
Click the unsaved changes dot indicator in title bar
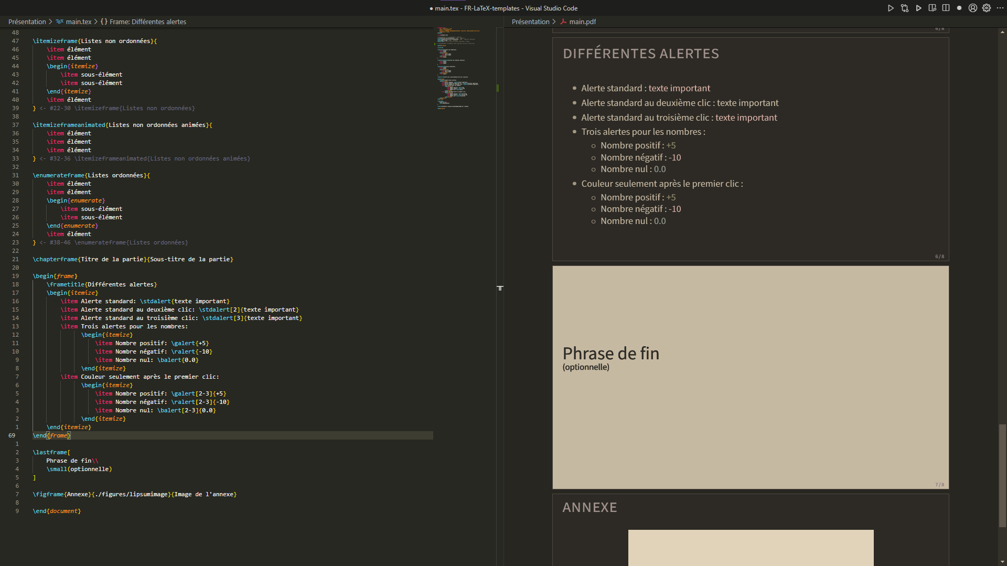[959, 8]
